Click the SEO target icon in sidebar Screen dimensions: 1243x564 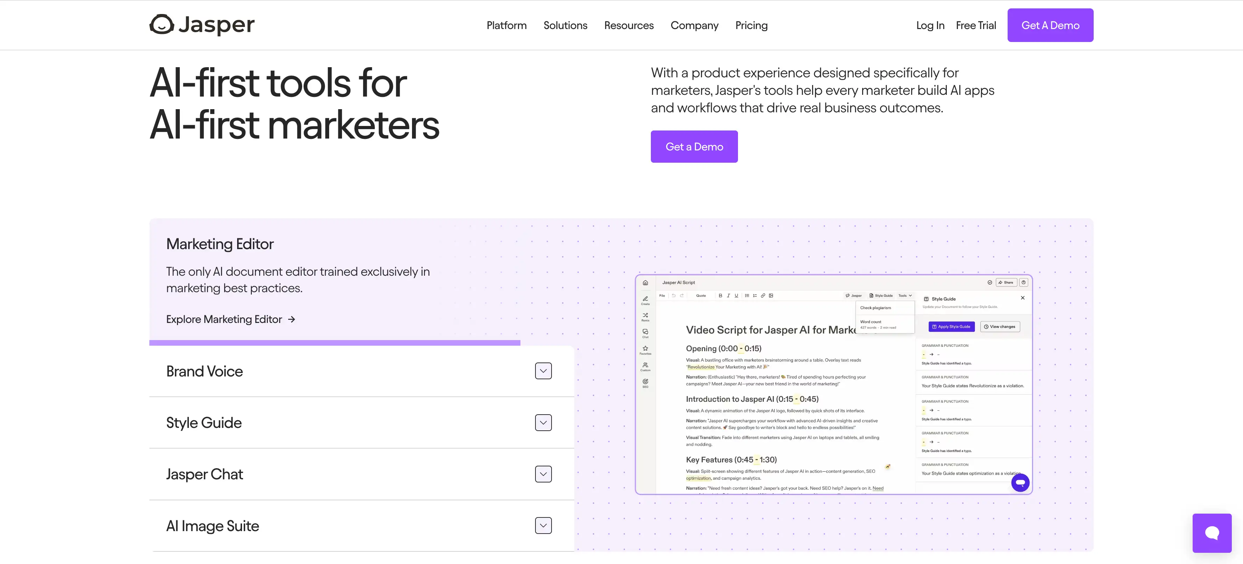(645, 382)
